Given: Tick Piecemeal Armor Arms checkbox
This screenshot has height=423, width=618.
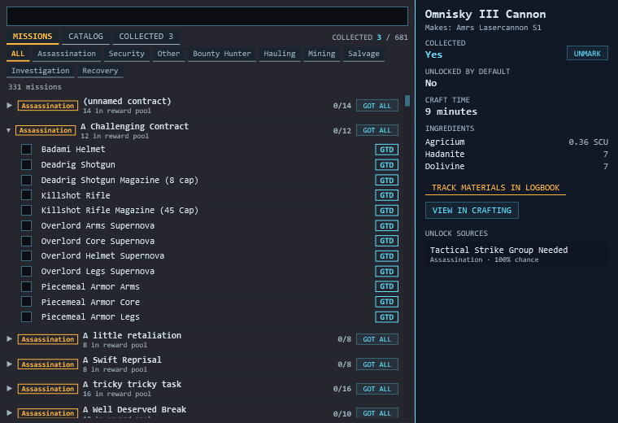Looking at the screenshot, I should pyautogui.click(x=26, y=286).
